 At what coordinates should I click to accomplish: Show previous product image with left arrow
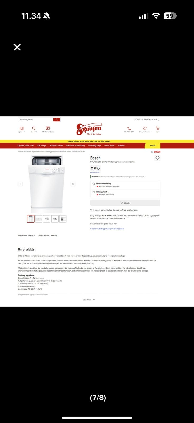tap(20, 184)
